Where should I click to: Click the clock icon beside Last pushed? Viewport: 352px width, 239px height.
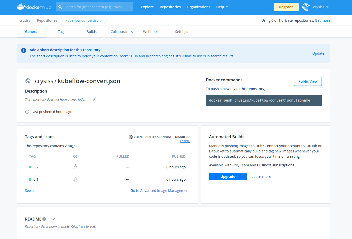point(27,112)
